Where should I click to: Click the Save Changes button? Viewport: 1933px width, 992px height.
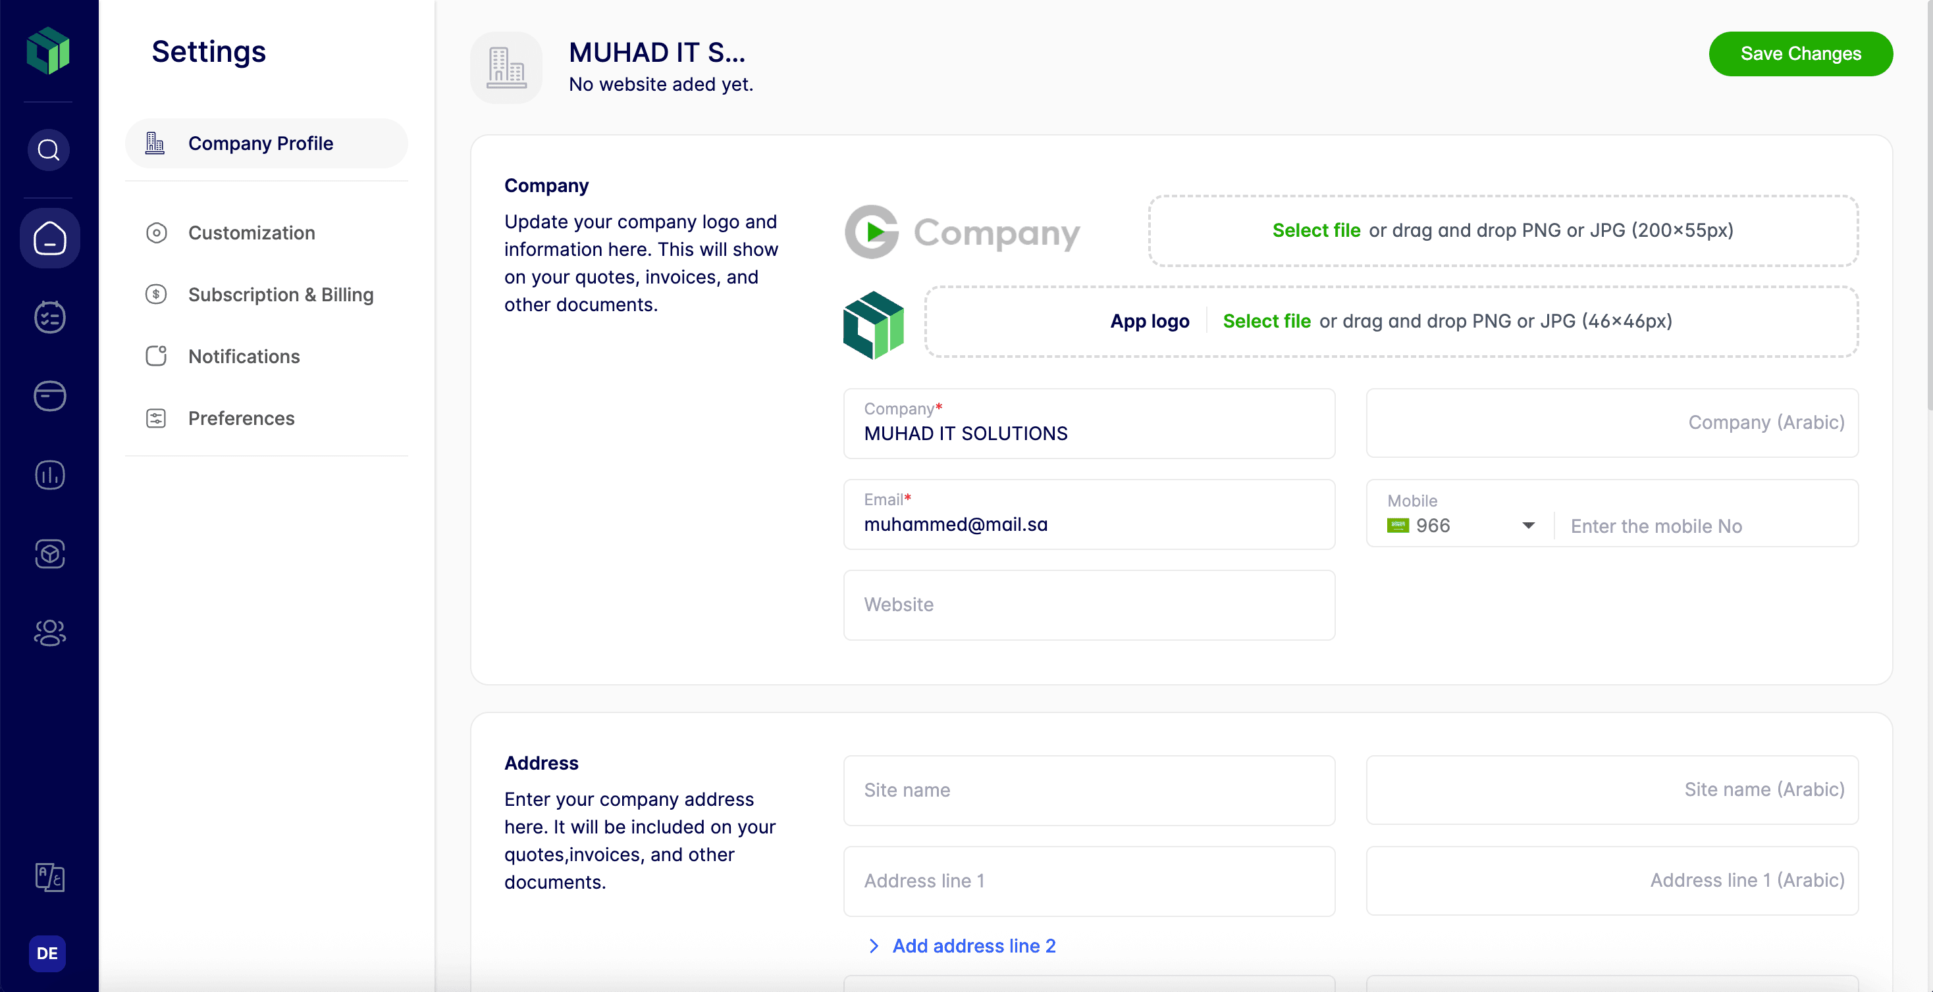click(x=1801, y=54)
